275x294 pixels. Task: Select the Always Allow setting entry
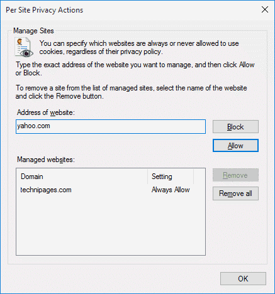coord(171,190)
